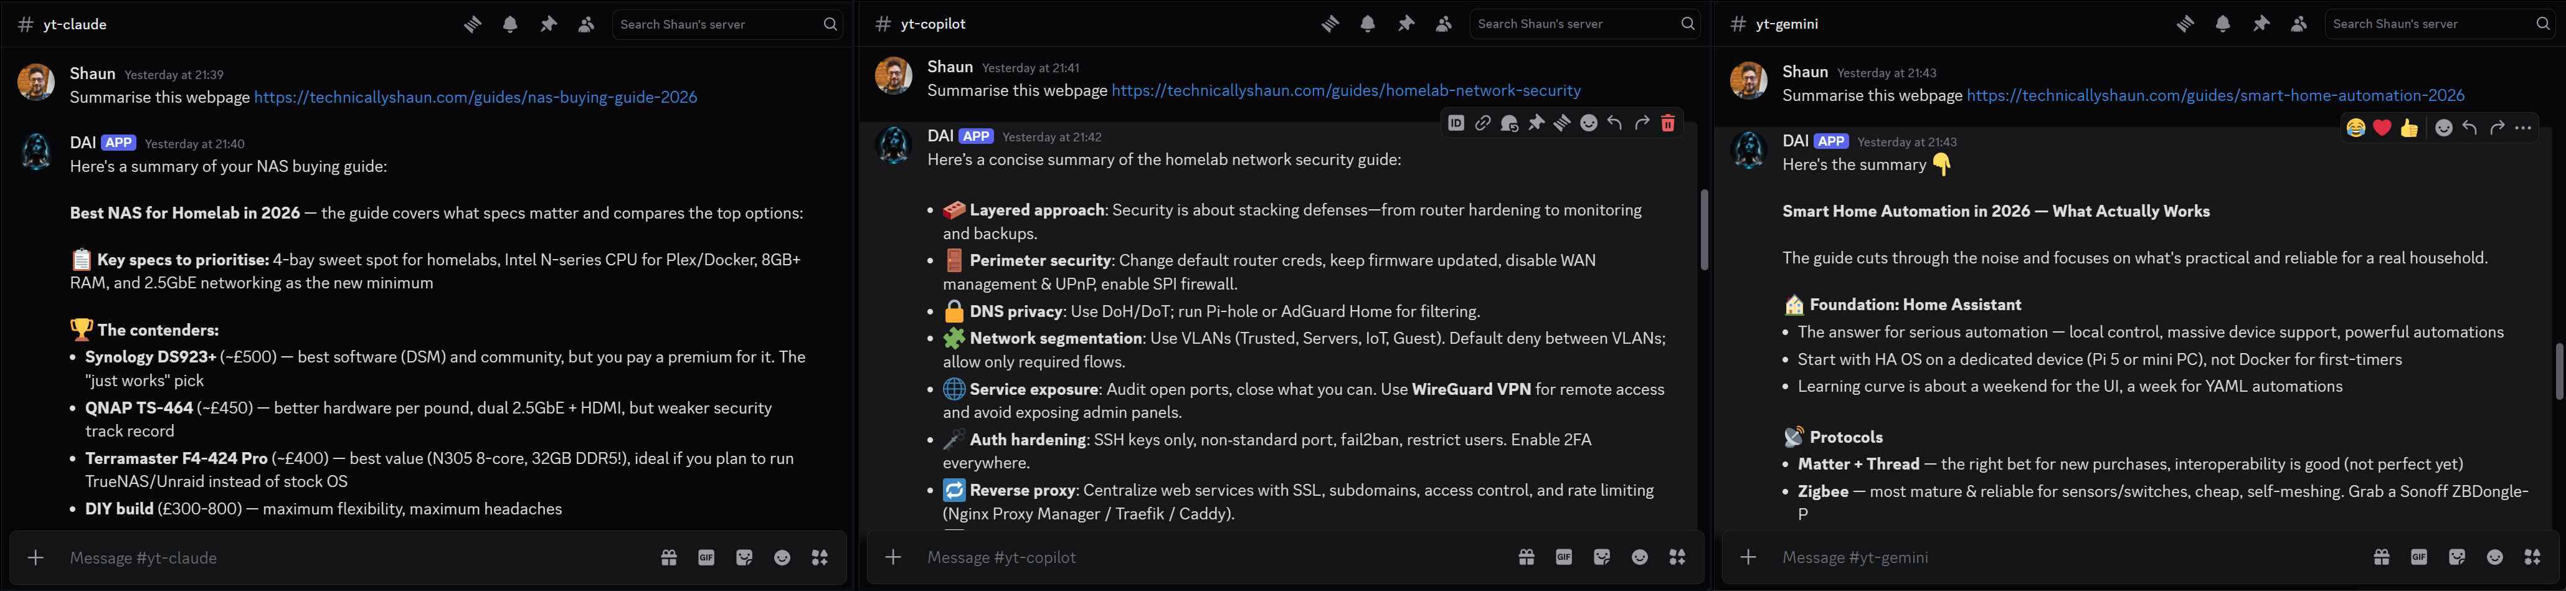The width and height of the screenshot is (2566, 591).
Task: Show the member list in yt-copilot
Action: [x=1444, y=23]
